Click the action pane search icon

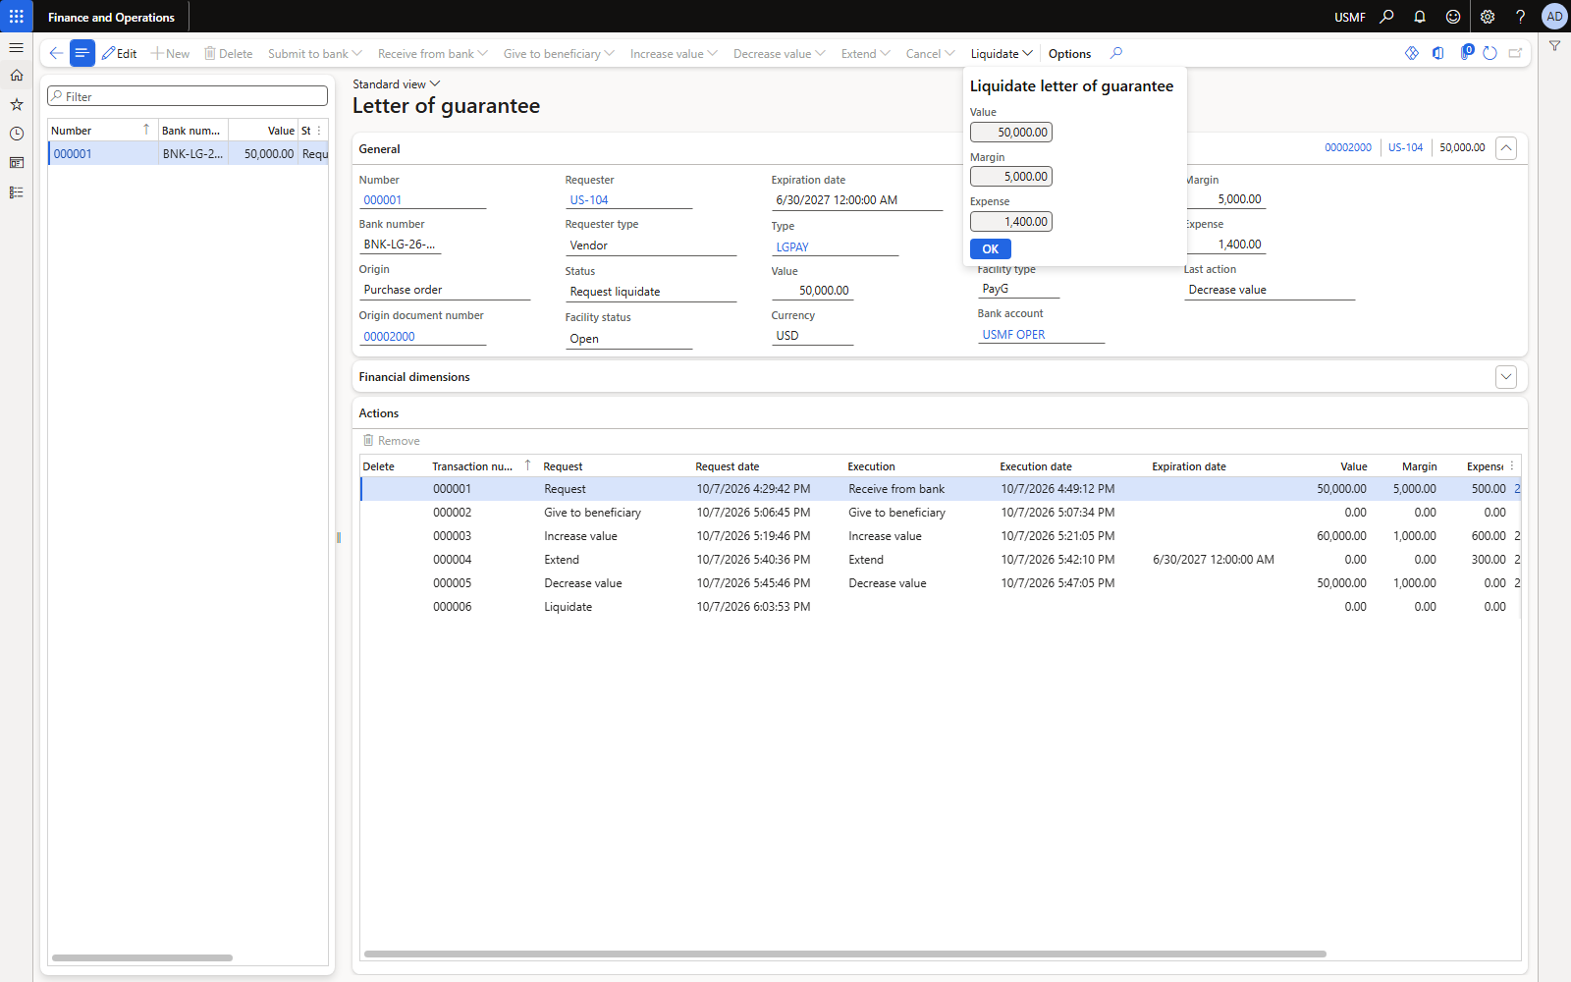click(x=1116, y=53)
